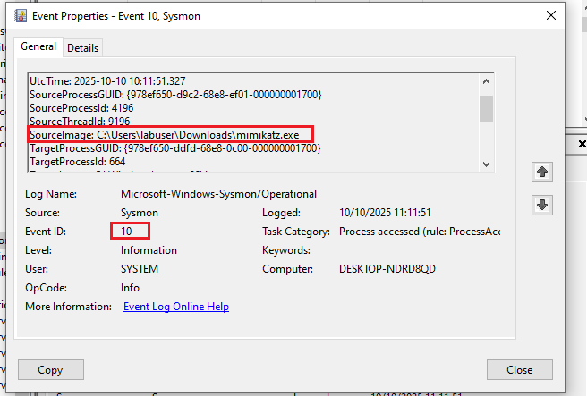
Task: Go to previous event with up arrow button
Action: (x=540, y=171)
